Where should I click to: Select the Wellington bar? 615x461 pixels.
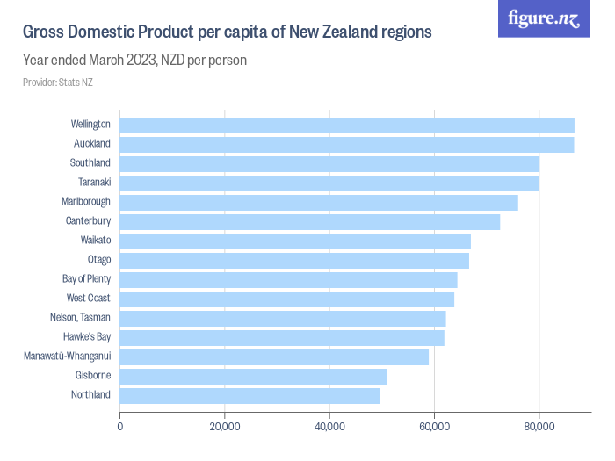click(x=346, y=125)
